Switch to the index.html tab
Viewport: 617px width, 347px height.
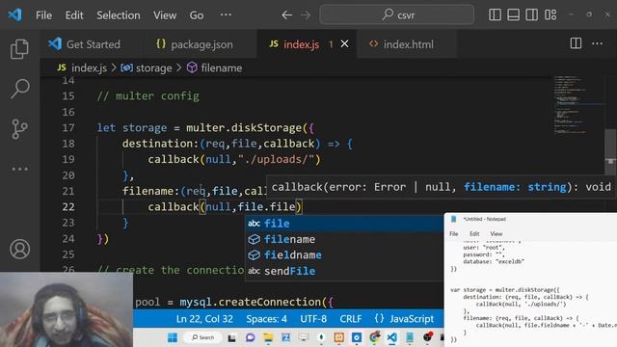pos(407,44)
